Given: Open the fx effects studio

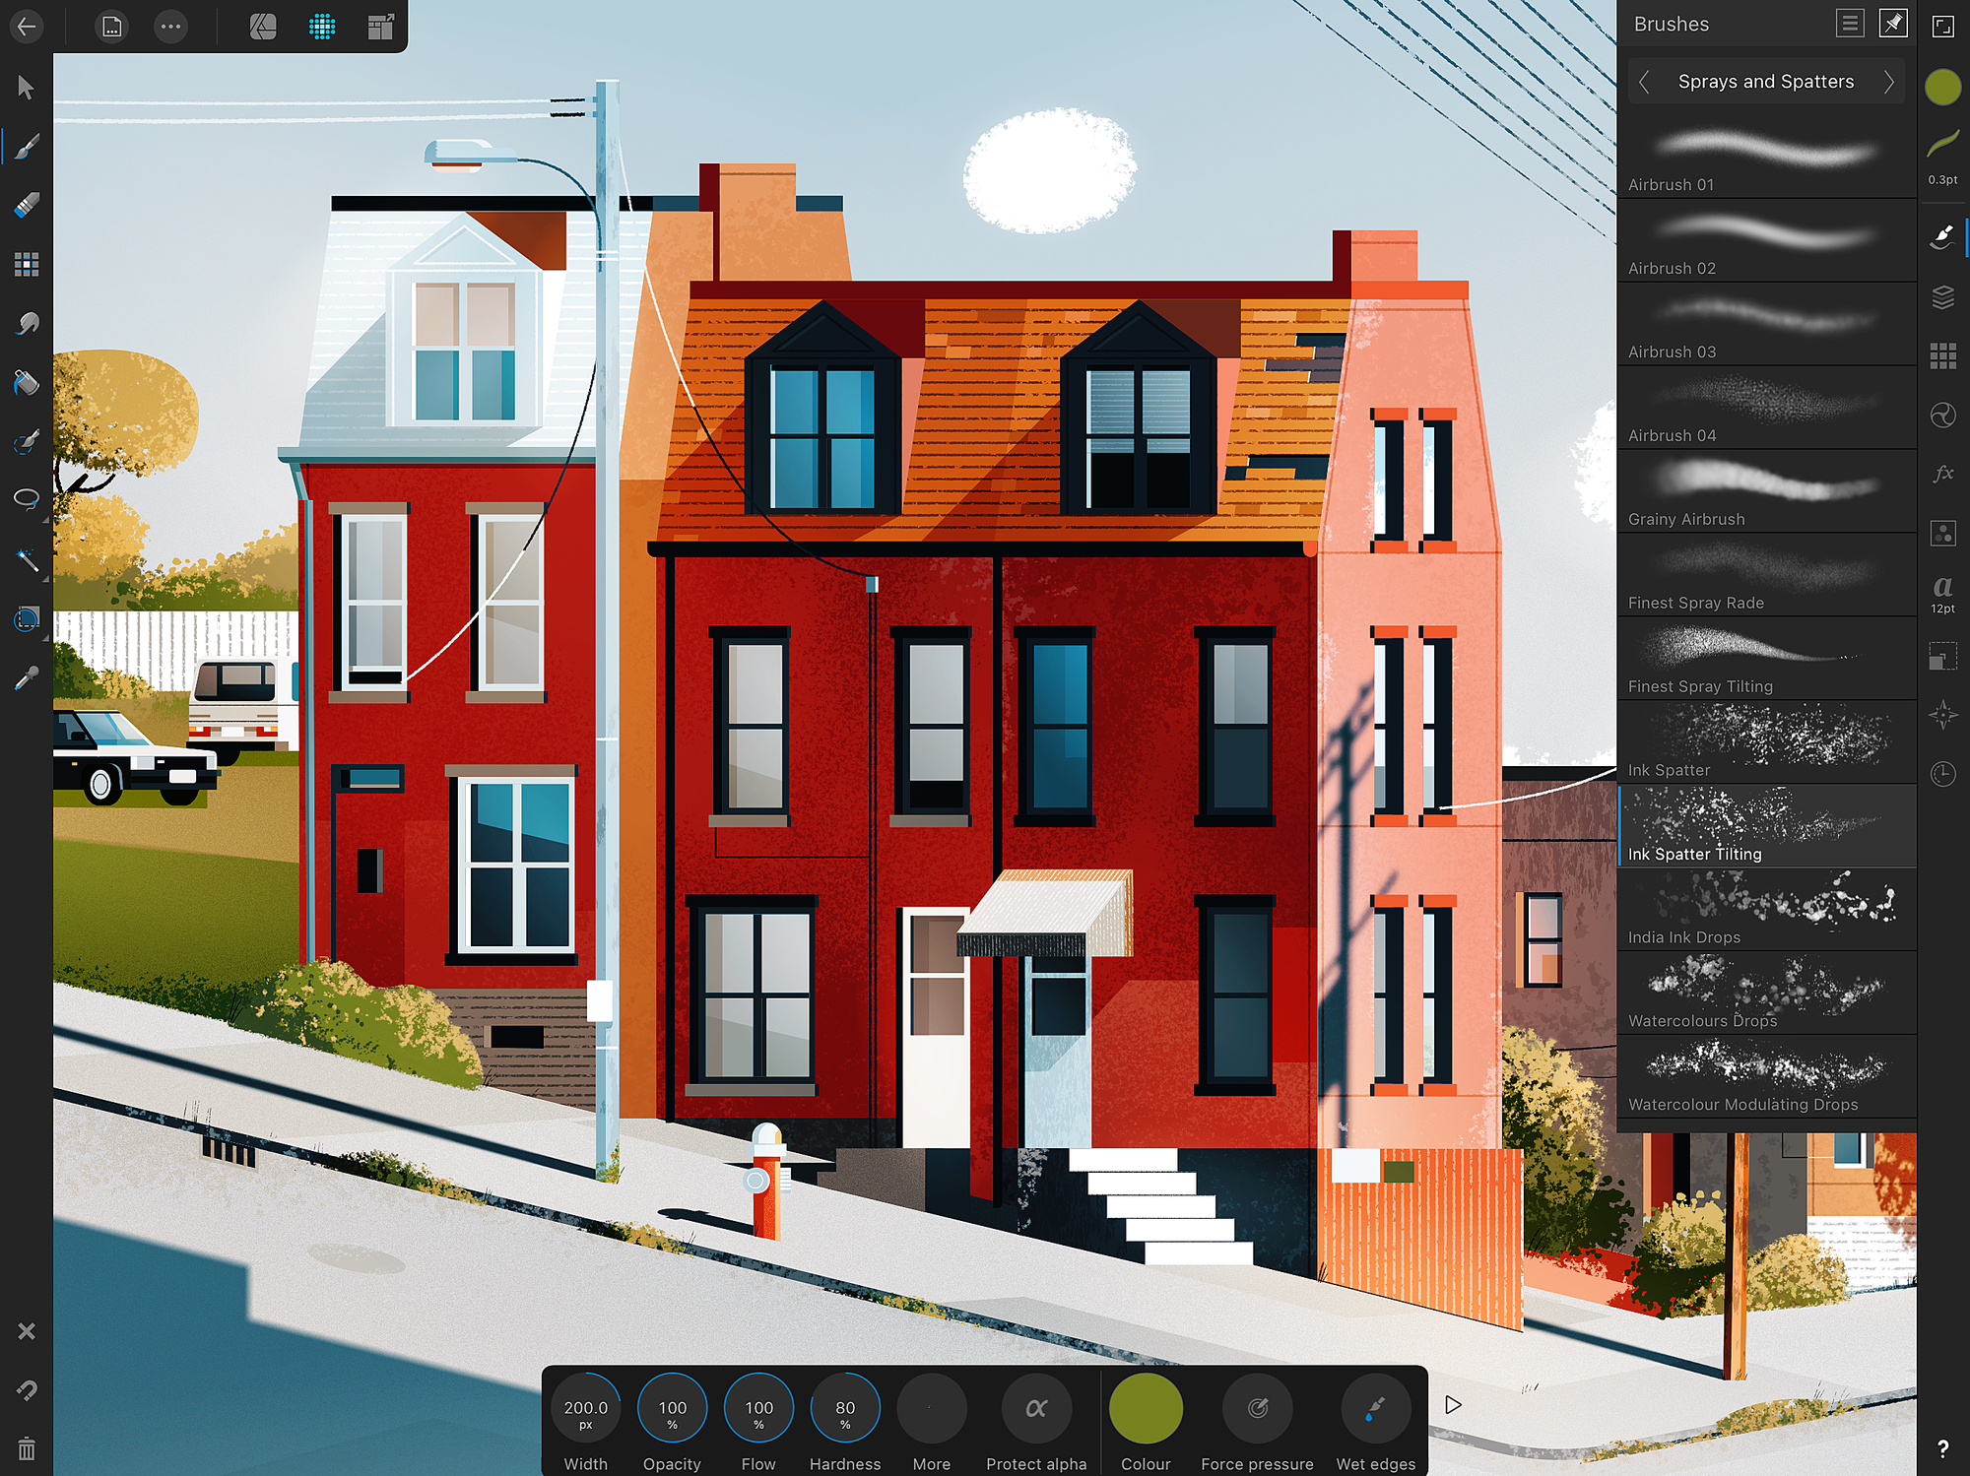Looking at the screenshot, I should (1942, 474).
